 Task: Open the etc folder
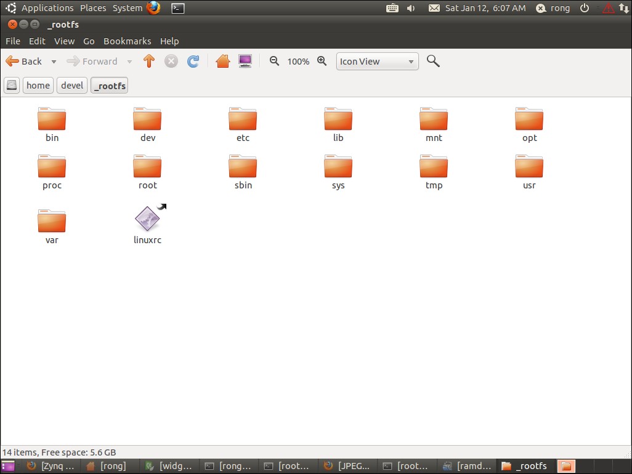tap(243, 124)
